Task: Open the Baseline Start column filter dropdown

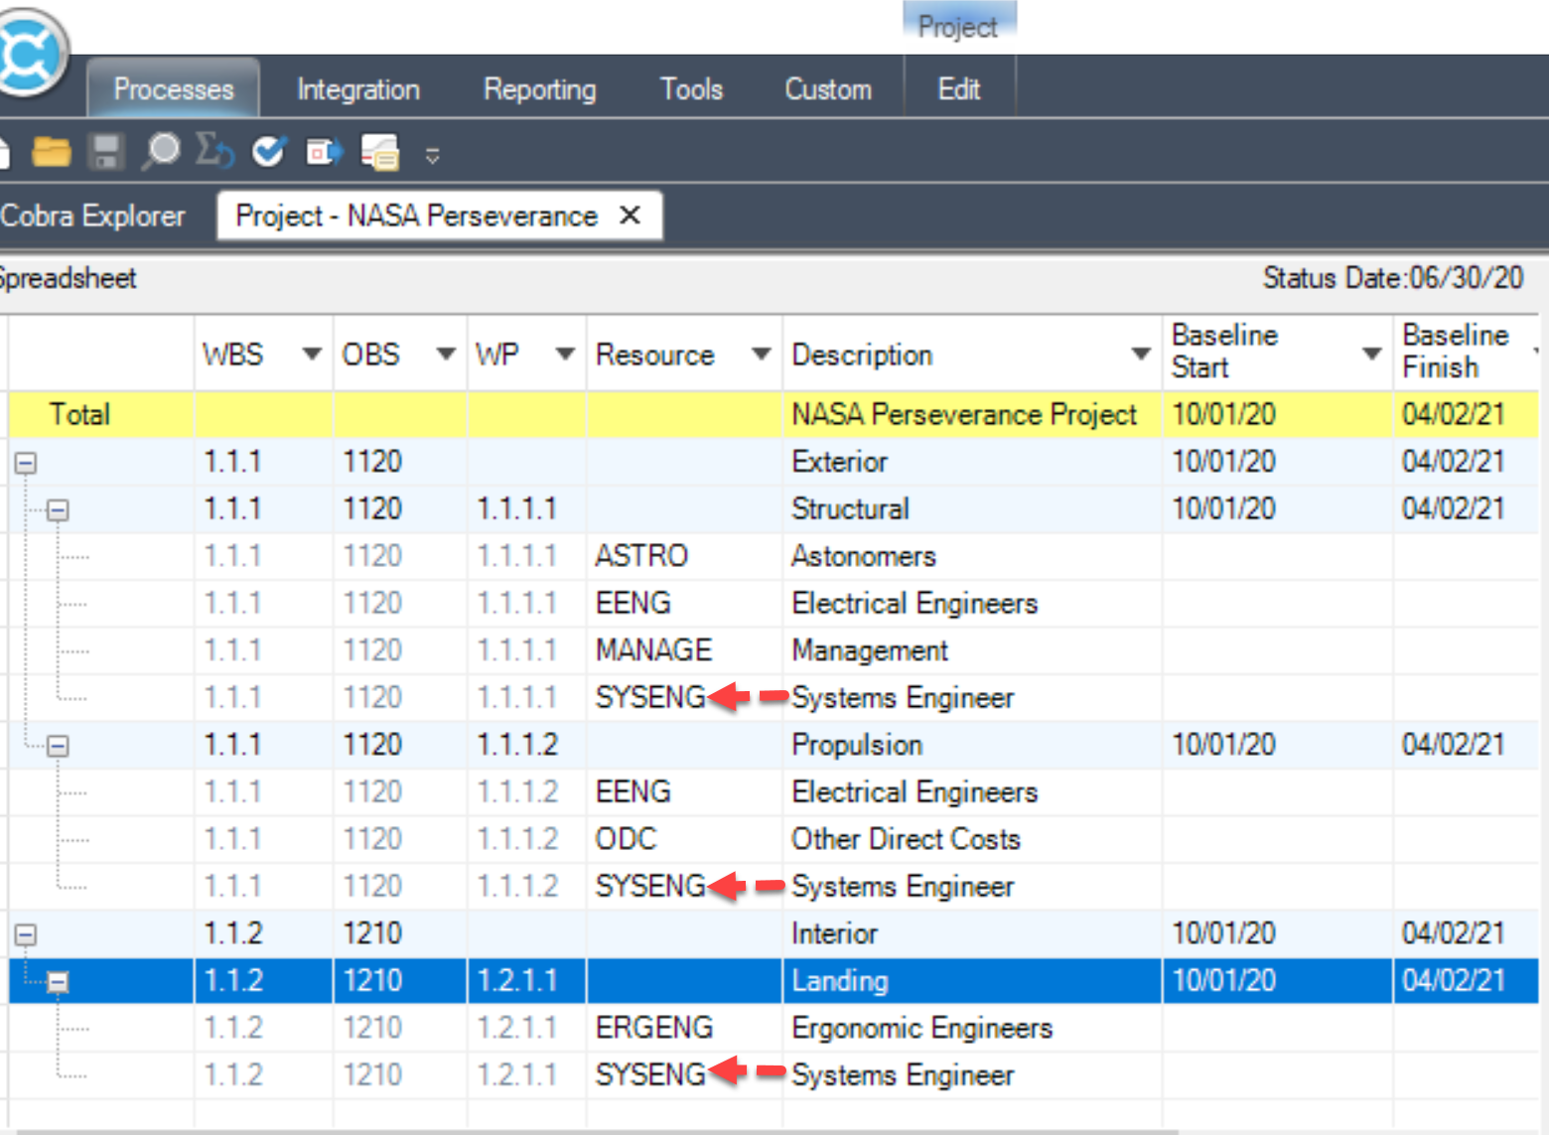Action: (1372, 355)
